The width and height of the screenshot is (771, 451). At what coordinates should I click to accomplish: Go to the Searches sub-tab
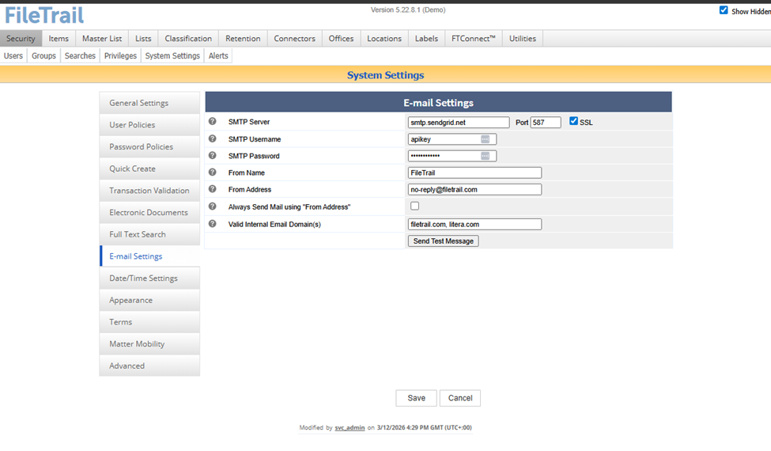[80, 55]
